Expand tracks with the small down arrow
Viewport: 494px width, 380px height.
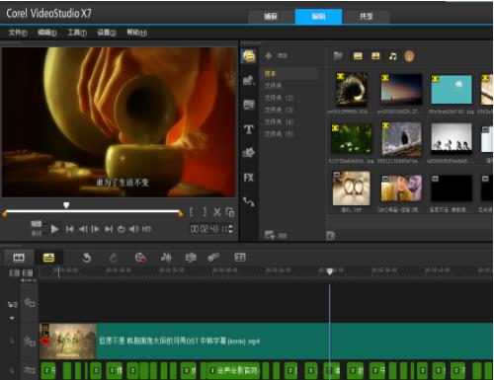[x=12, y=319]
